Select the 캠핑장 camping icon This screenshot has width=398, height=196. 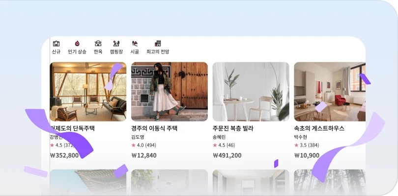pos(116,44)
